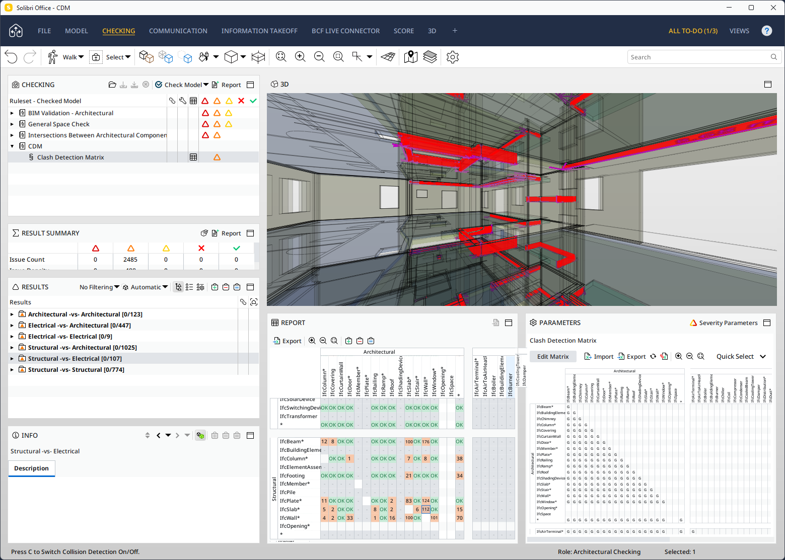
Task: Click the sectioning plane icon
Action: [x=388, y=57]
